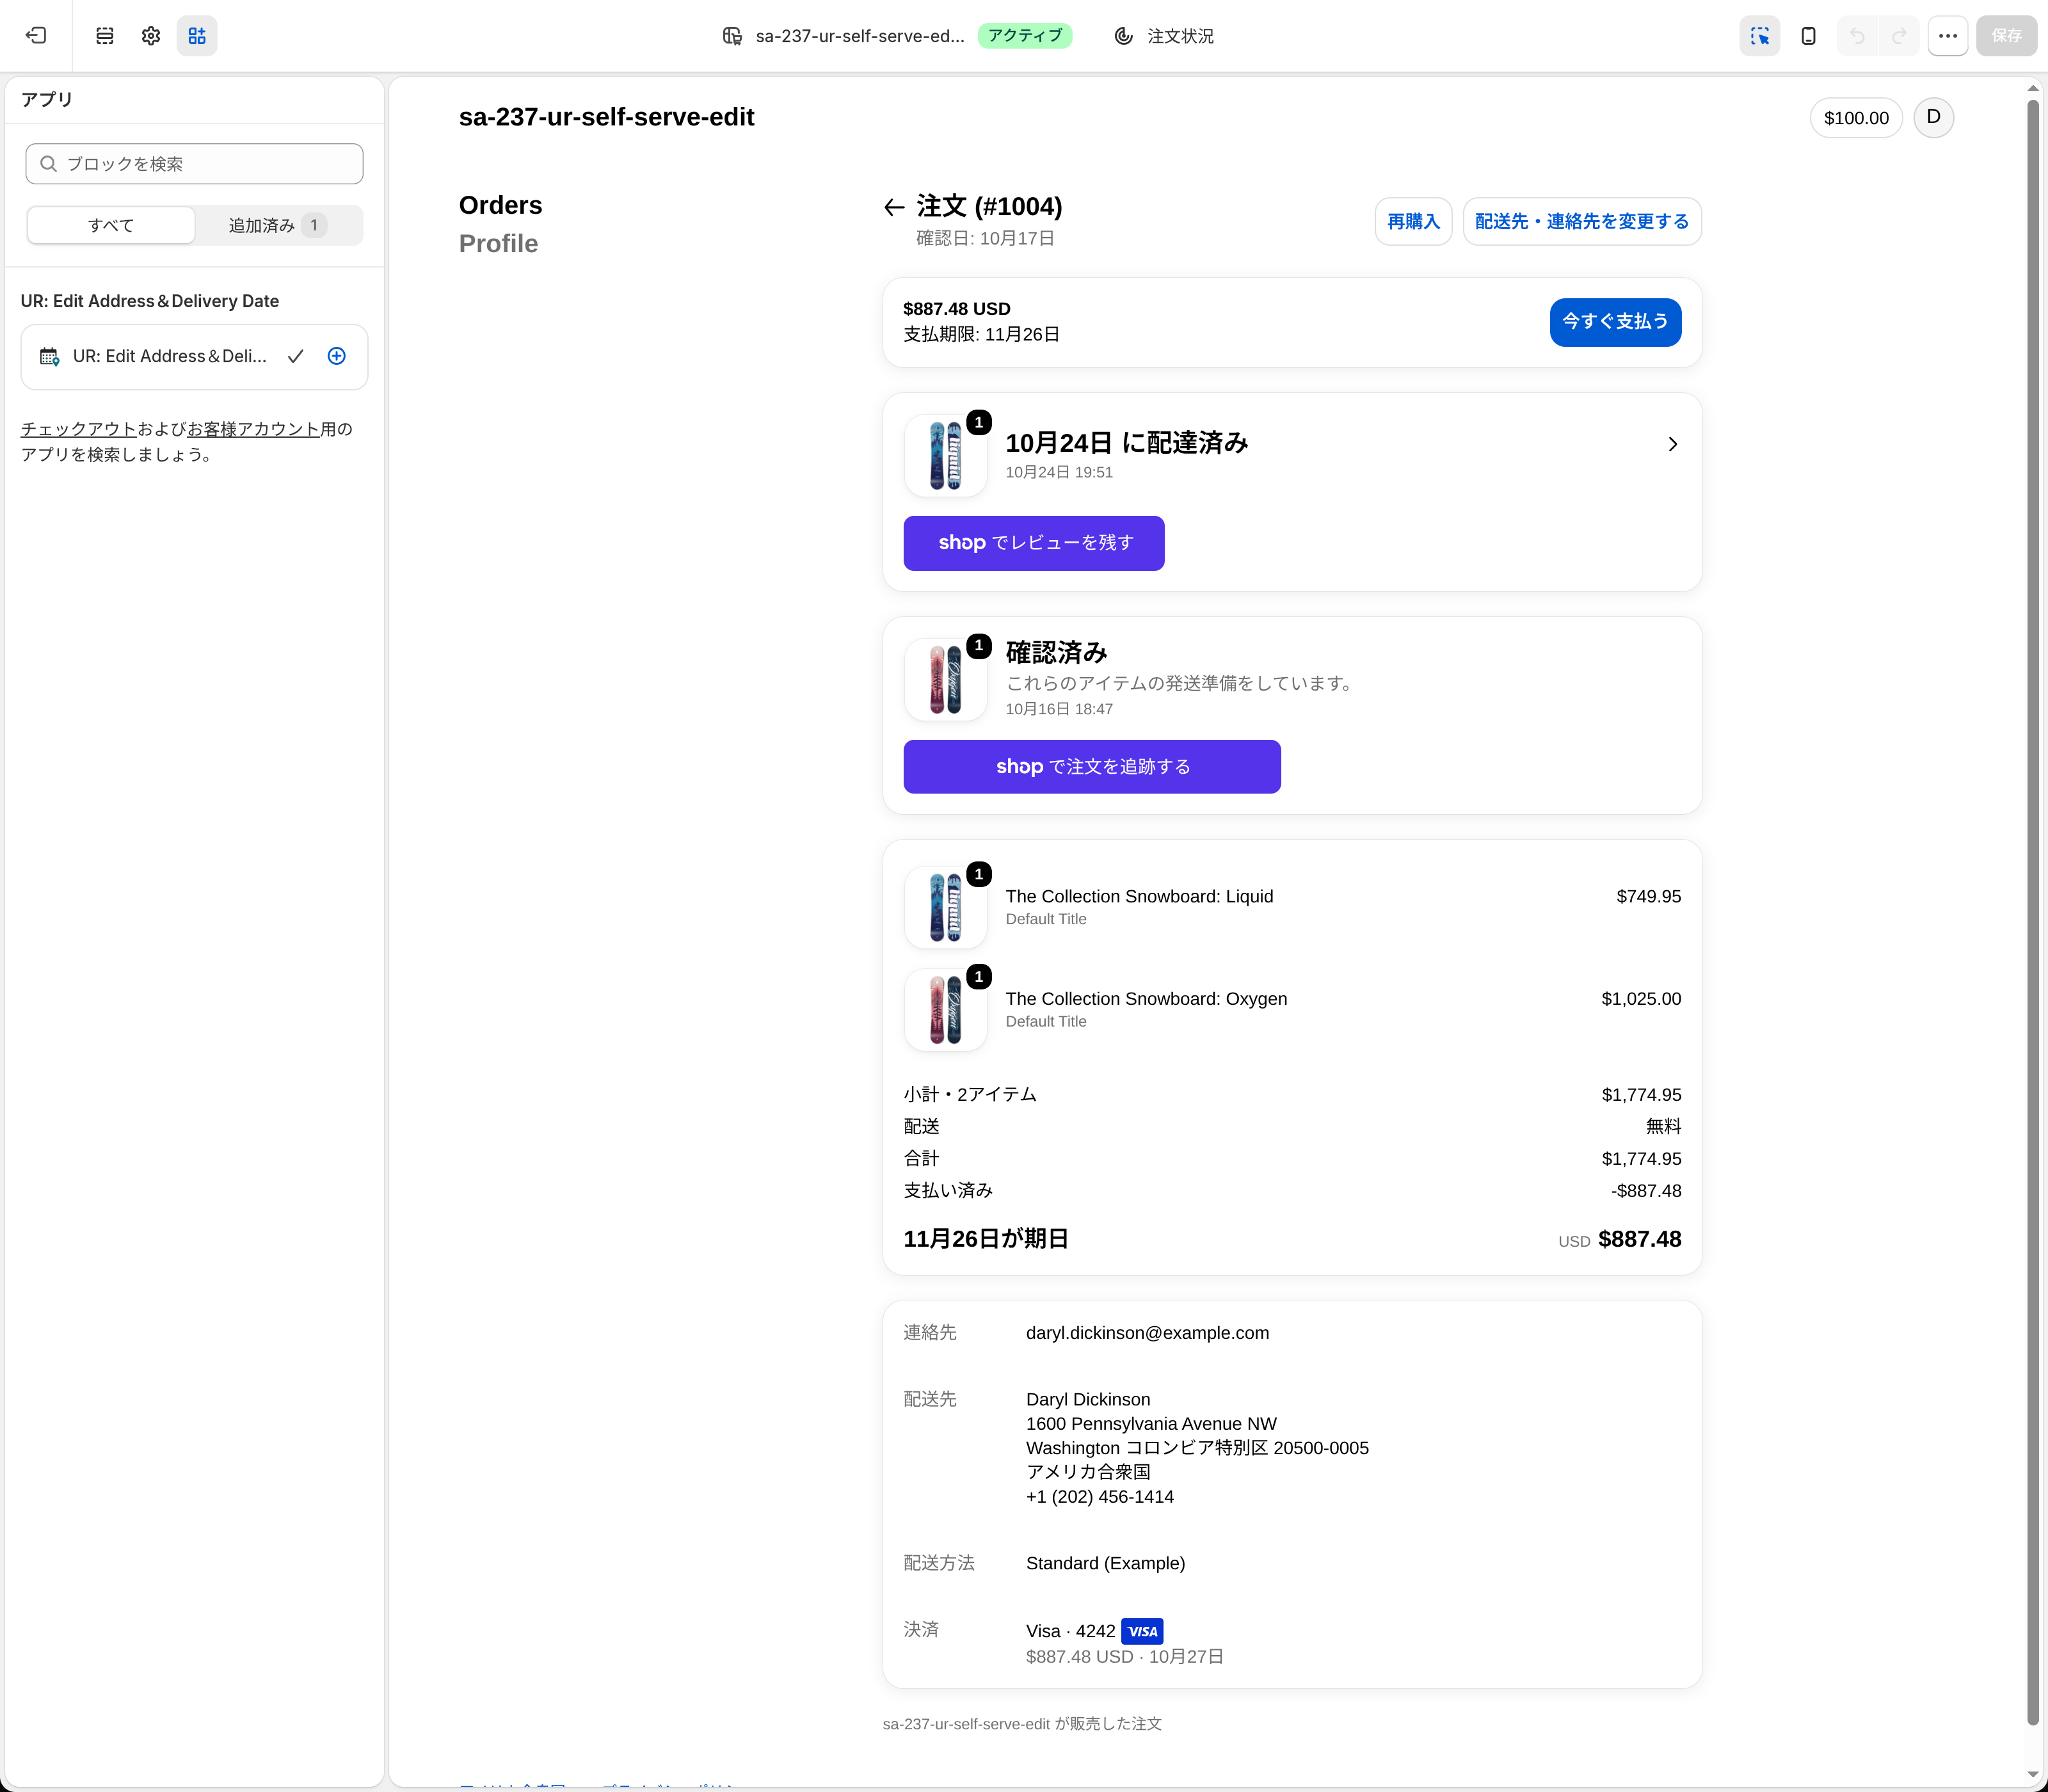Click the redo arrow icon

[x=1899, y=36]
